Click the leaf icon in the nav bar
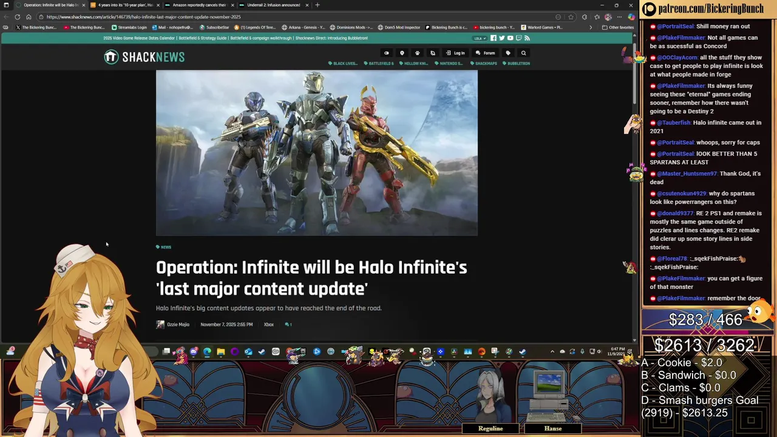This screenshot has height=437, width=777. 433,53
